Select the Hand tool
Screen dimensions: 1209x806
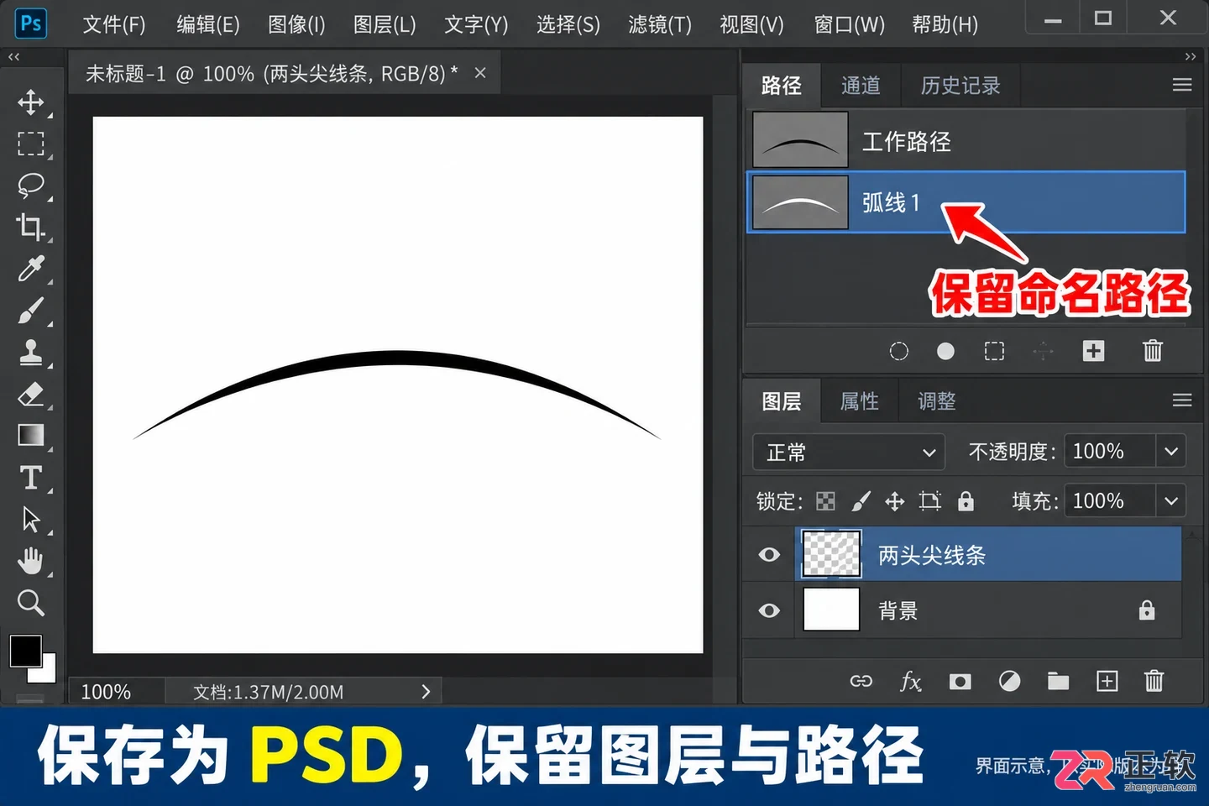(x=31, y=561)
